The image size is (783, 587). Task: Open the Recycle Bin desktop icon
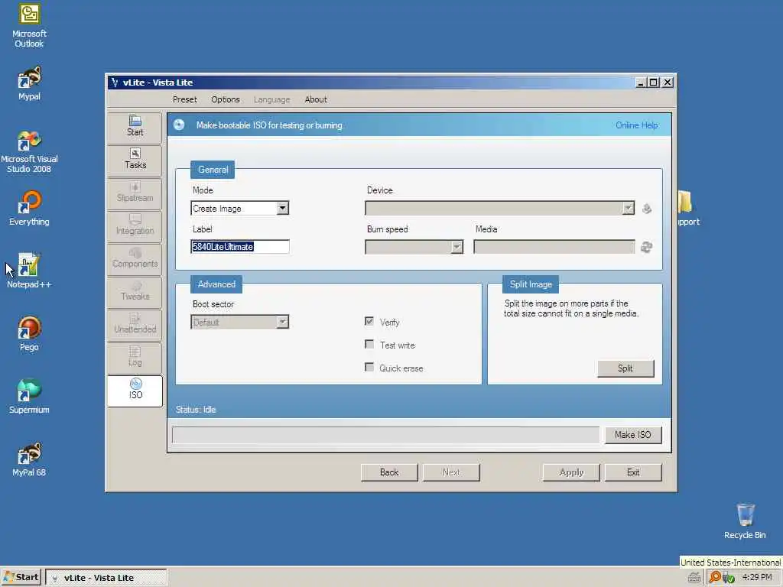point(745,521)
